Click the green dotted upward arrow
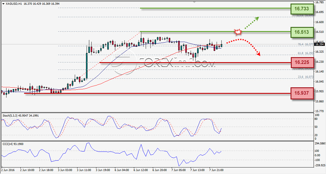The width and height of the screenshot is (326, 174). tap(251, 23)
